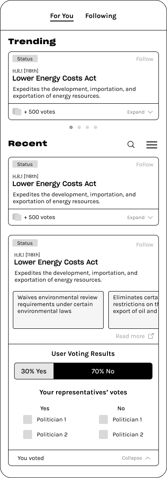Collapse the expanded bill card
Viewport: 167px width, 478px height.
[x=136, y=458]
